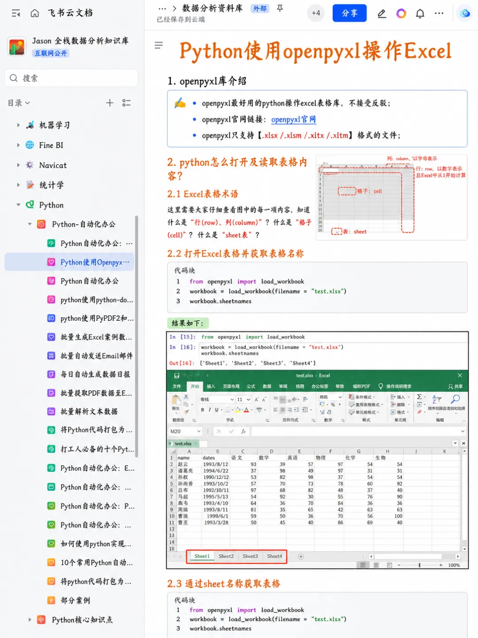The image size is (478, 638).
Task: Click heading 2.3 通过sheet名称获取表格
Action: (224, 584)
